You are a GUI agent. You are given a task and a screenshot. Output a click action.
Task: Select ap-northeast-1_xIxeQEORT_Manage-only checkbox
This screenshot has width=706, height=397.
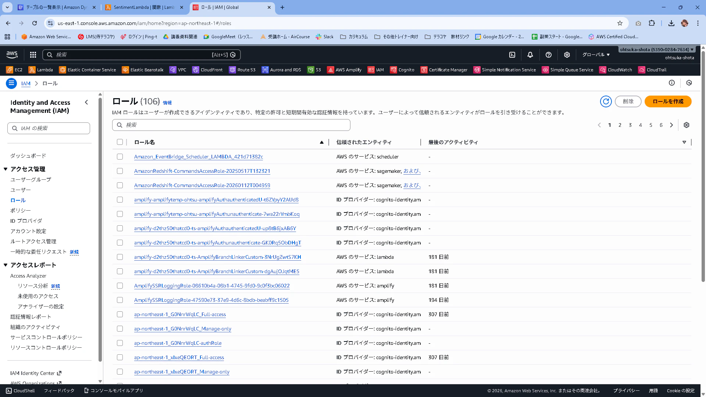[x=120, y=372]
